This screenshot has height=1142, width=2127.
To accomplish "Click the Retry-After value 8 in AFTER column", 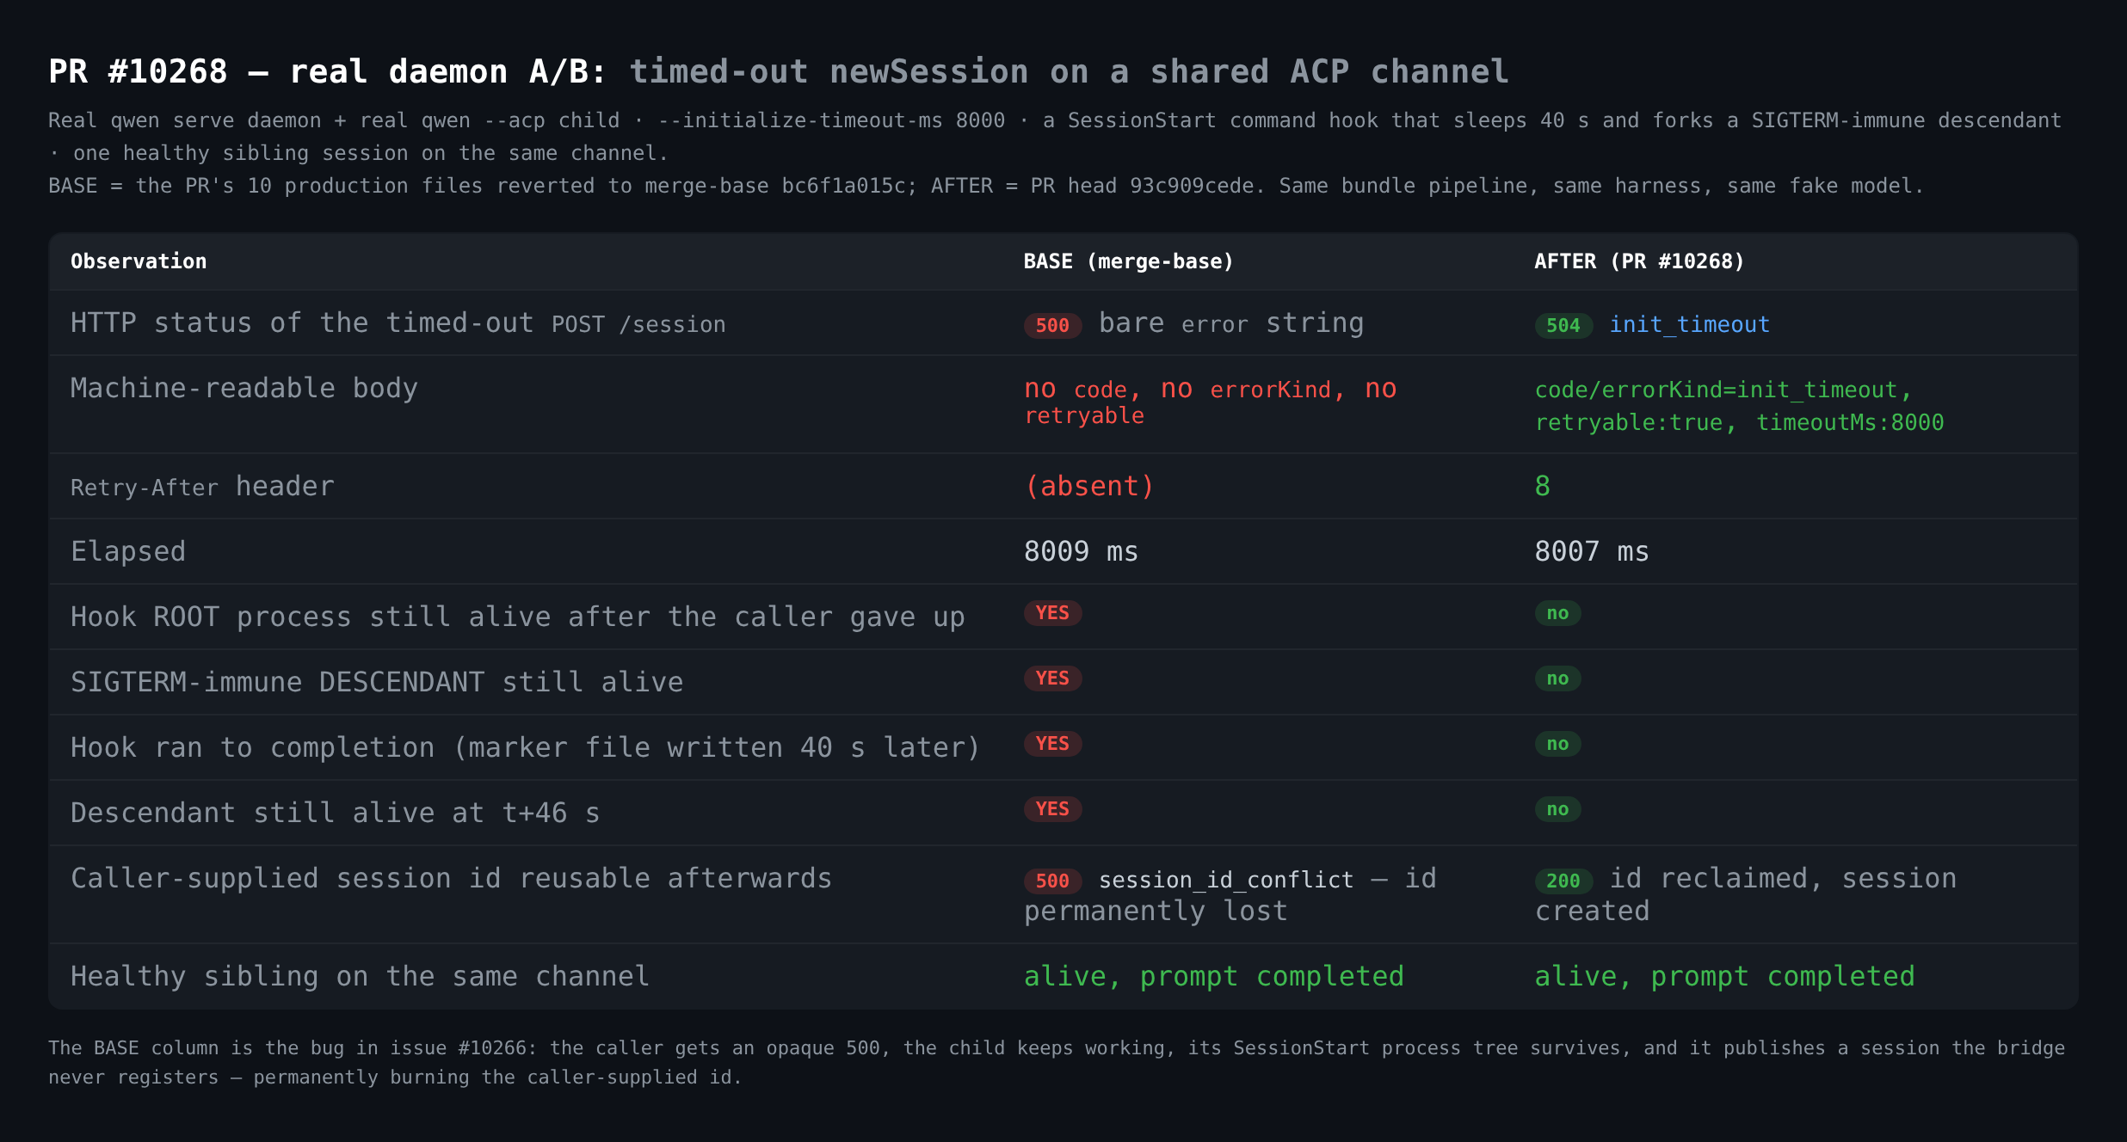I will [x=1543, y=486].
